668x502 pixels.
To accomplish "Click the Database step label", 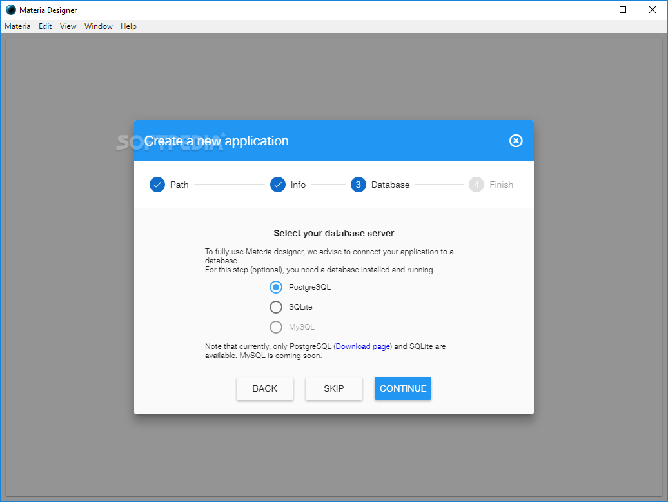I will (x=390, y=185).
